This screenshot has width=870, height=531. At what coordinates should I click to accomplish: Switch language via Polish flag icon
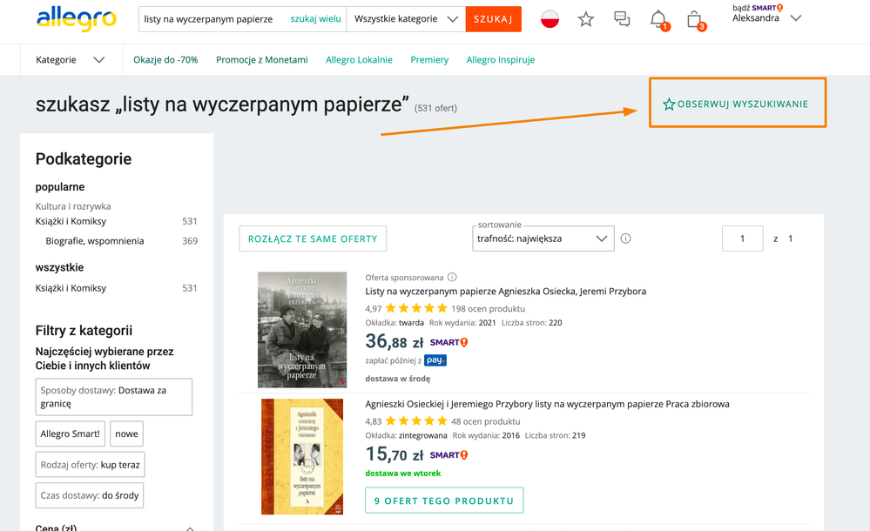tap(550, 19)
